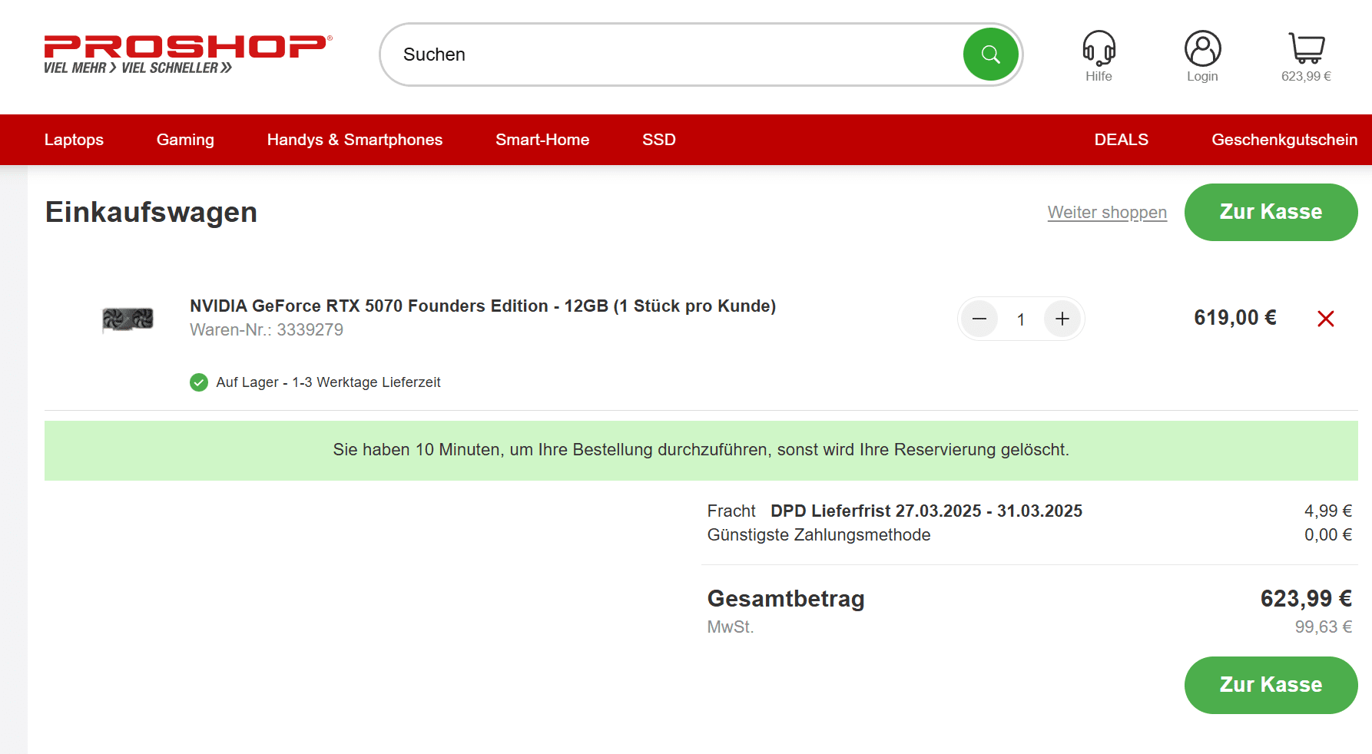The height and width of the screenshot is (754, 1372).
Task: Click DPD Lieferfrist 27.03.2025 - 31.03.2025
Action: click(926, 511)
